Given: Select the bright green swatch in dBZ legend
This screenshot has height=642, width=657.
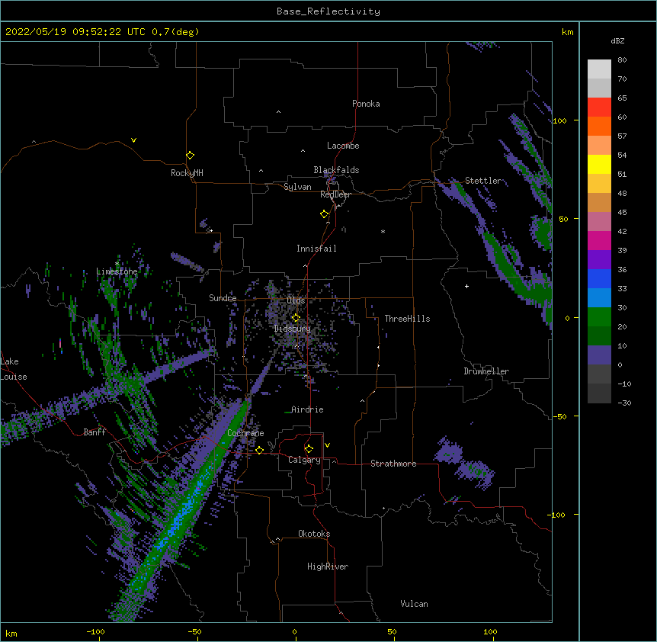Looking at the screenshot, I should pyautogui.click(x=599, y=317).
